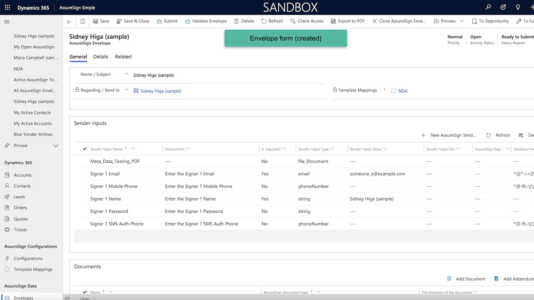Switch to the Details tab

(101, 57)
